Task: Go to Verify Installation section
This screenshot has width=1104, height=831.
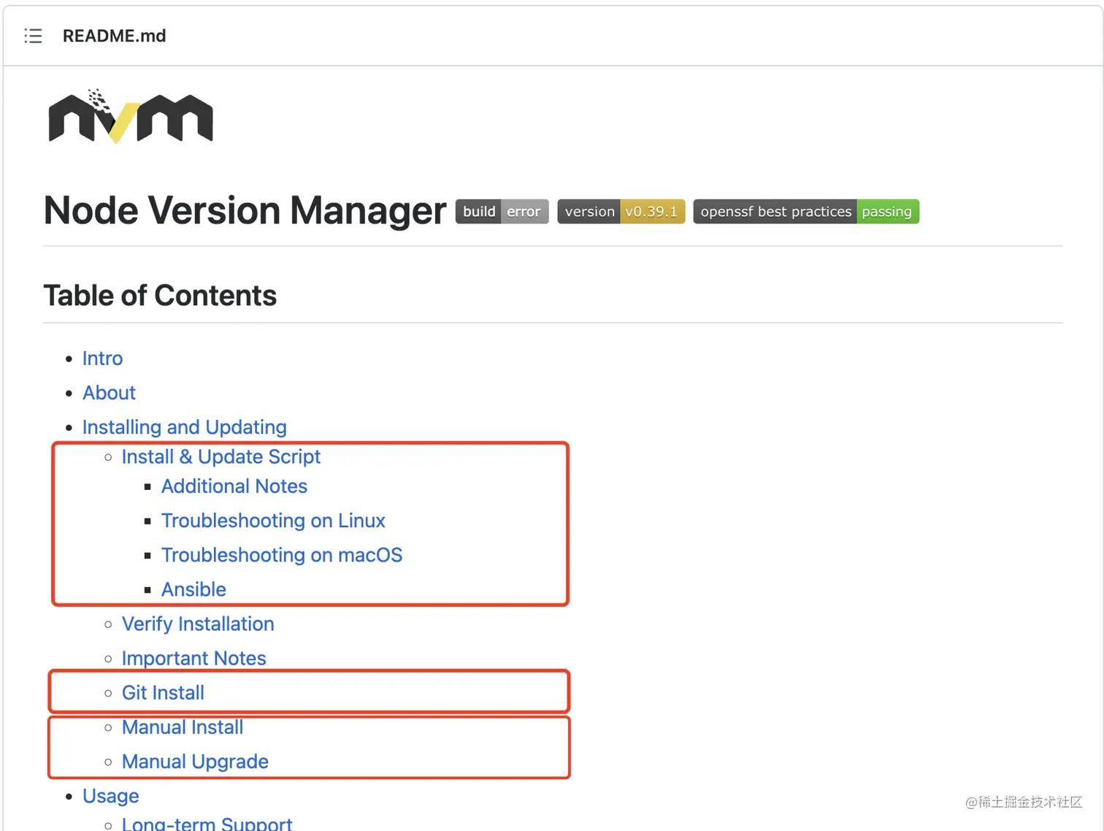Action: click(197, 624)
